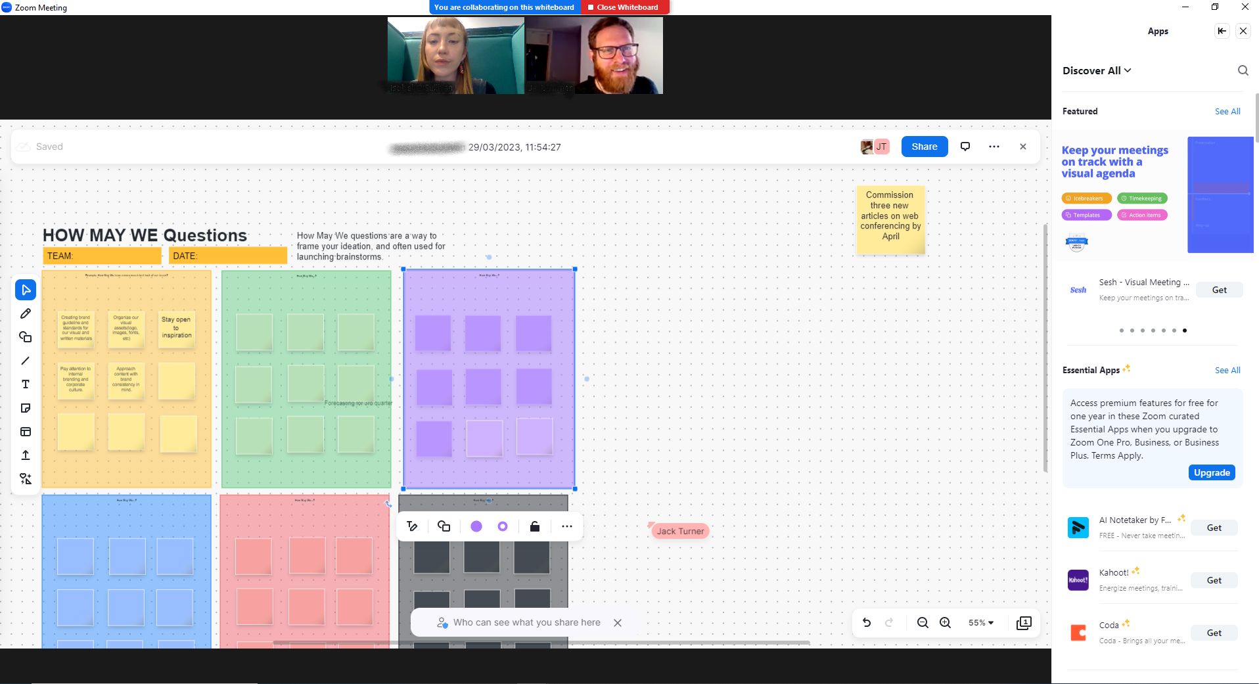Select the first carousel dot in Featured
This screenshot has height=684, width=1259.
pos(1122,331)
